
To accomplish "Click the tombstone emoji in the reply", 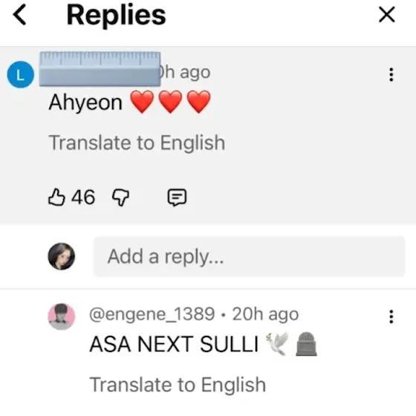I will coord(306,344).
